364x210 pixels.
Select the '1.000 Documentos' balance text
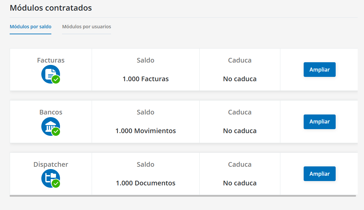pos(146,183)
